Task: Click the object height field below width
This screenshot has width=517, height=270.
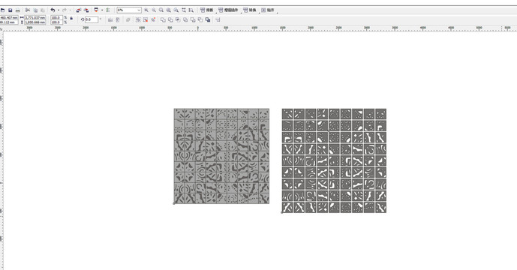Action: tap(35, 22)
